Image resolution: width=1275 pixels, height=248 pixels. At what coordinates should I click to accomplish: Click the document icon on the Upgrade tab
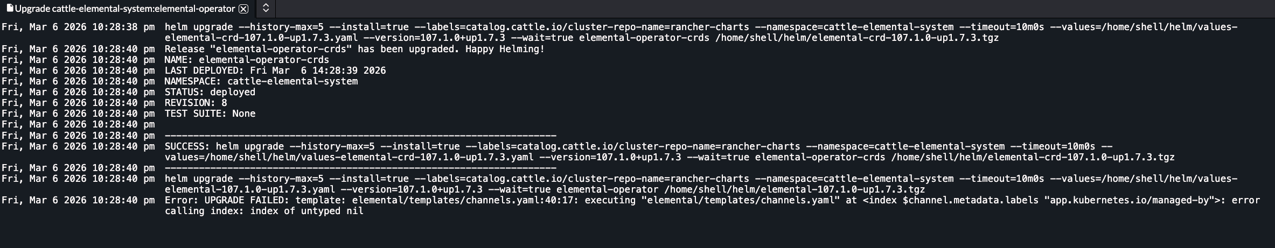click(x=10, y=9)
